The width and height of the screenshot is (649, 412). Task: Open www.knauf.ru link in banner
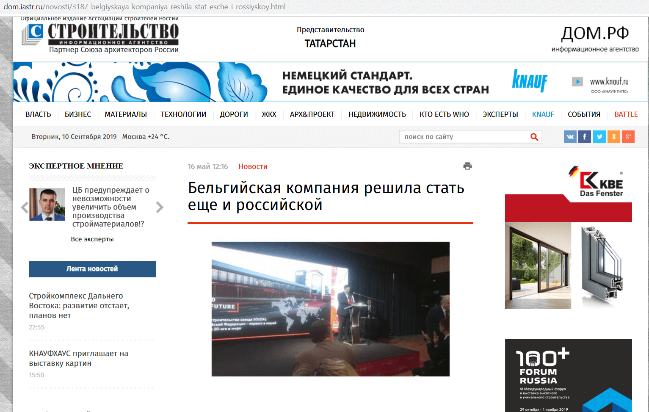609,81
